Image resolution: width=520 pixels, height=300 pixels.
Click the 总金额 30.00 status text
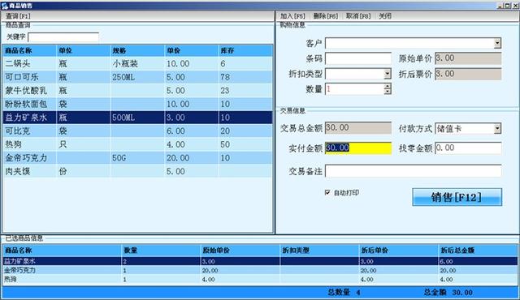tap(448, 292)
